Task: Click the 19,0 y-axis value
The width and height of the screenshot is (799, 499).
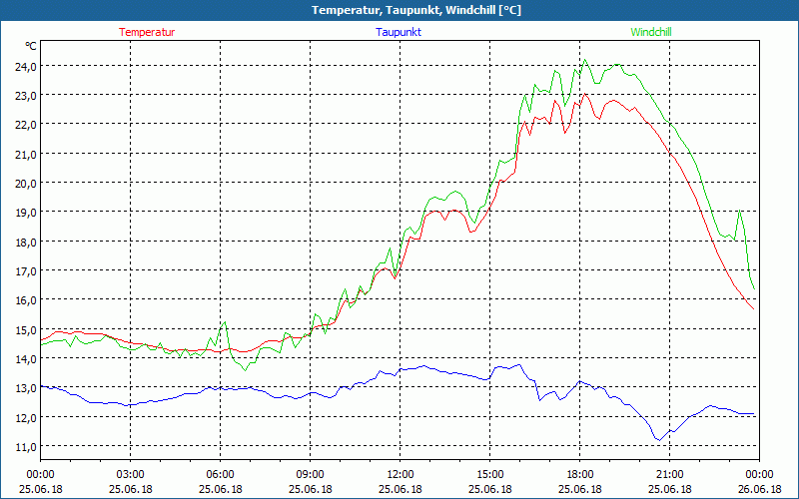Action: [x=26, y=212]
